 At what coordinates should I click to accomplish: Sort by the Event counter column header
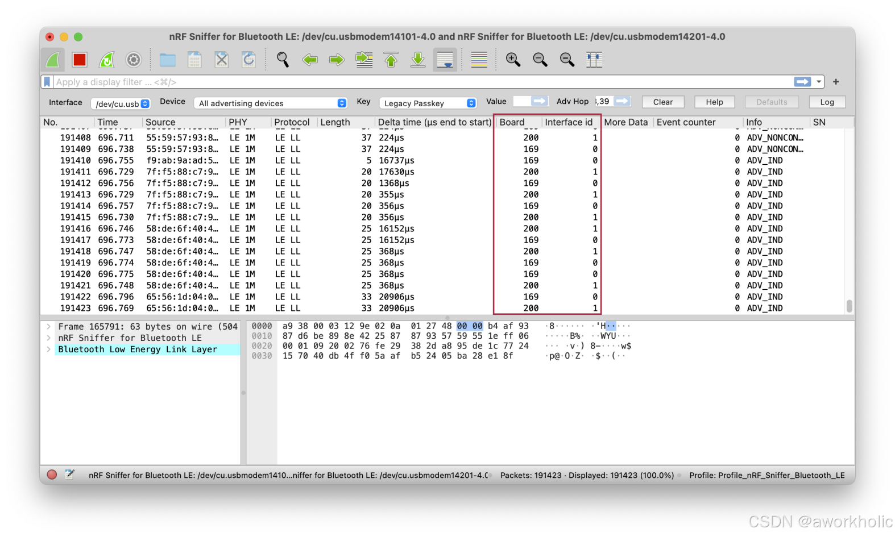point(698,122)
